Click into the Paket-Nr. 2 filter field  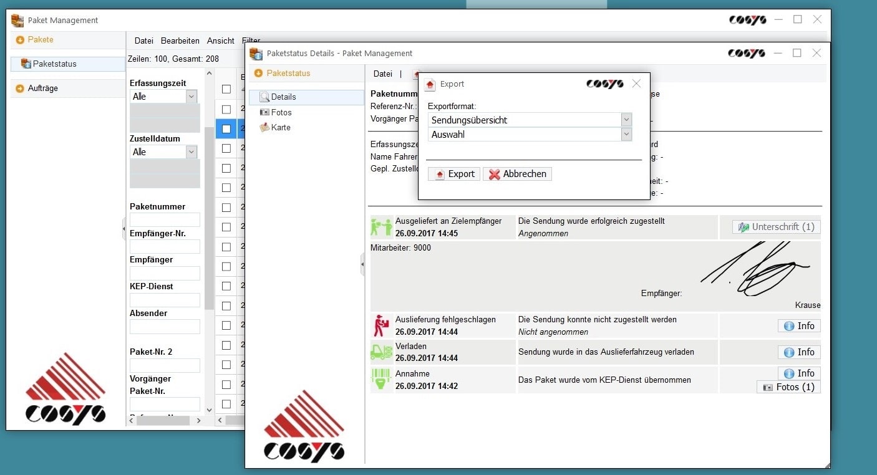[x=165, y=365]
